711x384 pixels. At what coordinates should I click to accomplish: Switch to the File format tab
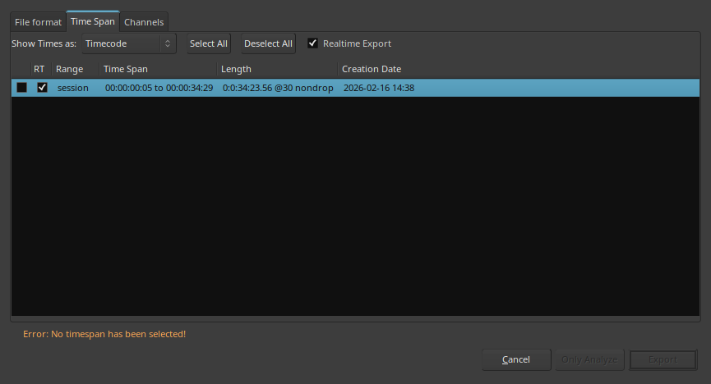[38, 22]
